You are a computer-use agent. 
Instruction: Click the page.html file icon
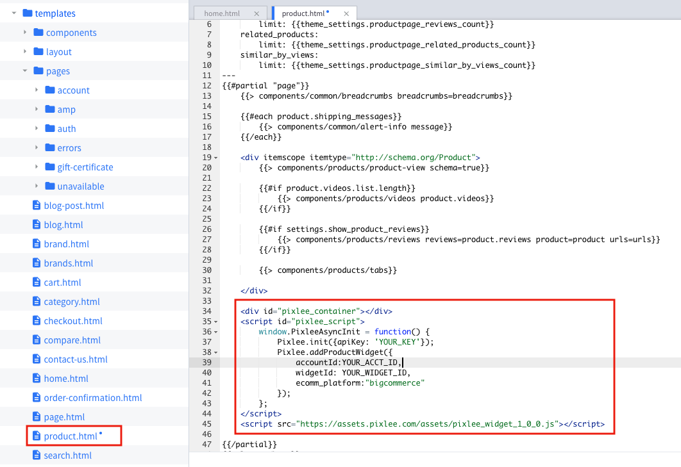pos(37,416)
